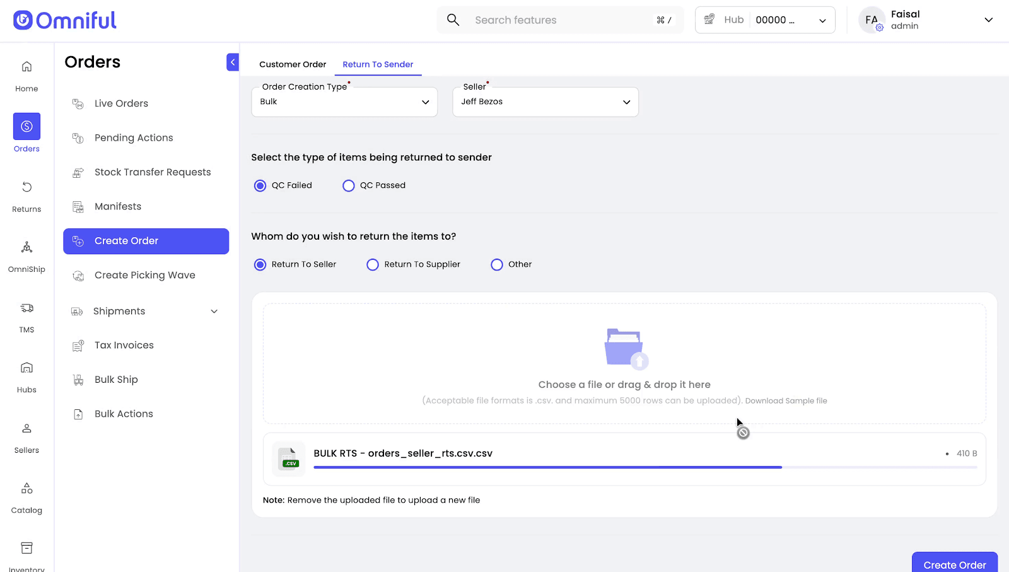1009x572 pixels.
Task: Switch to the Customer Order tab
Action: 293,64
